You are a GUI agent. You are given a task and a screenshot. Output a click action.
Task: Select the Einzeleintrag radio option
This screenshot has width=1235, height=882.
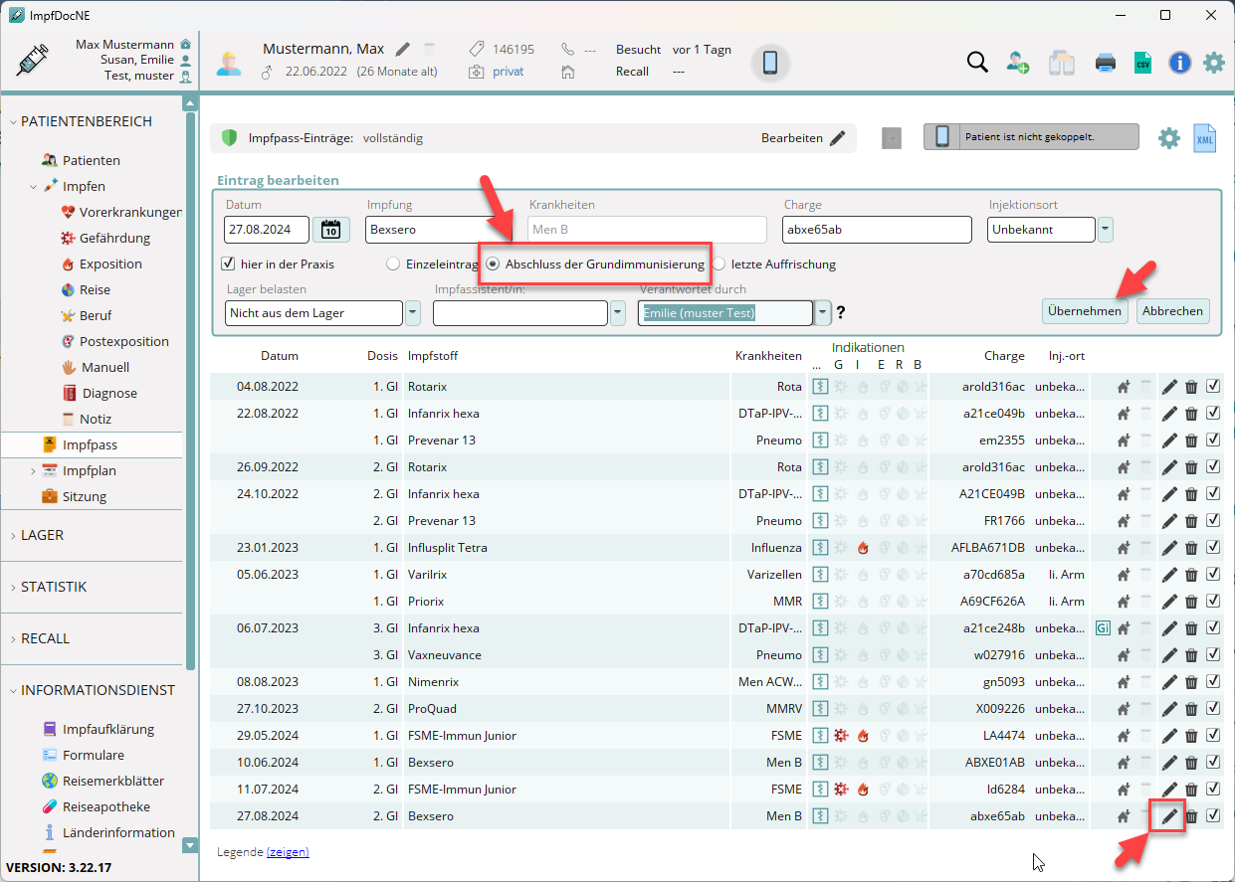click(x=393, y=265)
